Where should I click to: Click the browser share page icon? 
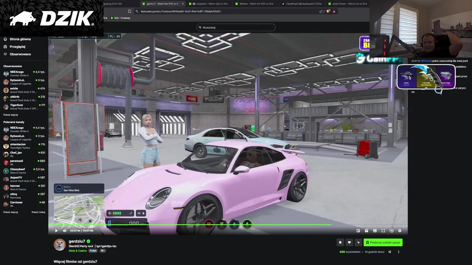point(321,11)
